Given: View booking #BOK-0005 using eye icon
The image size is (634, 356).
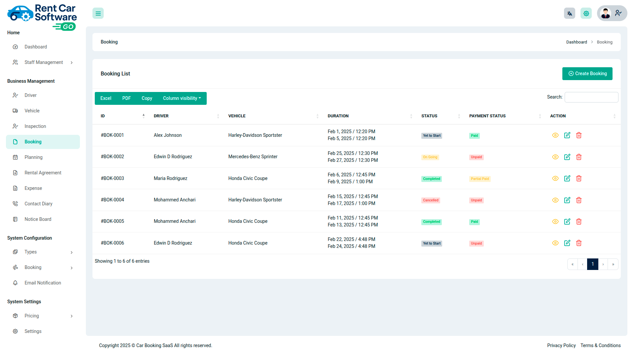Looking at the screenshot, I should (x=555, y=222).
